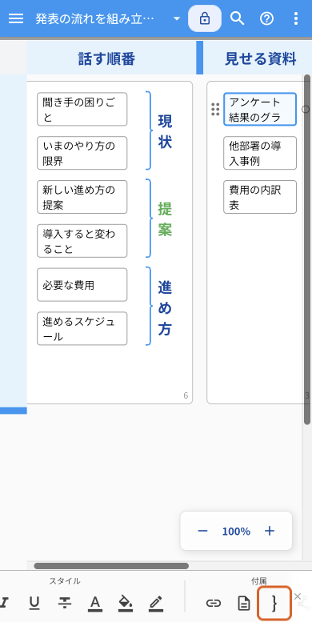The image size is (312, 622).
Task: Attach a note with the document icon
Action: tap(244, 604)
